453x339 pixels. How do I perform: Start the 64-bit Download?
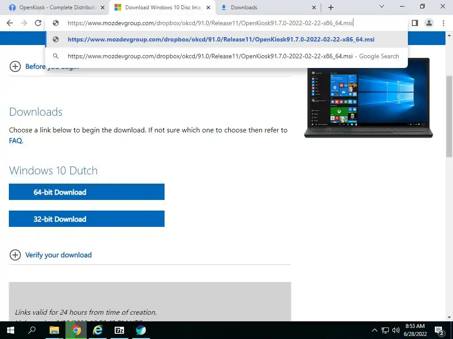tap(87, 192)
